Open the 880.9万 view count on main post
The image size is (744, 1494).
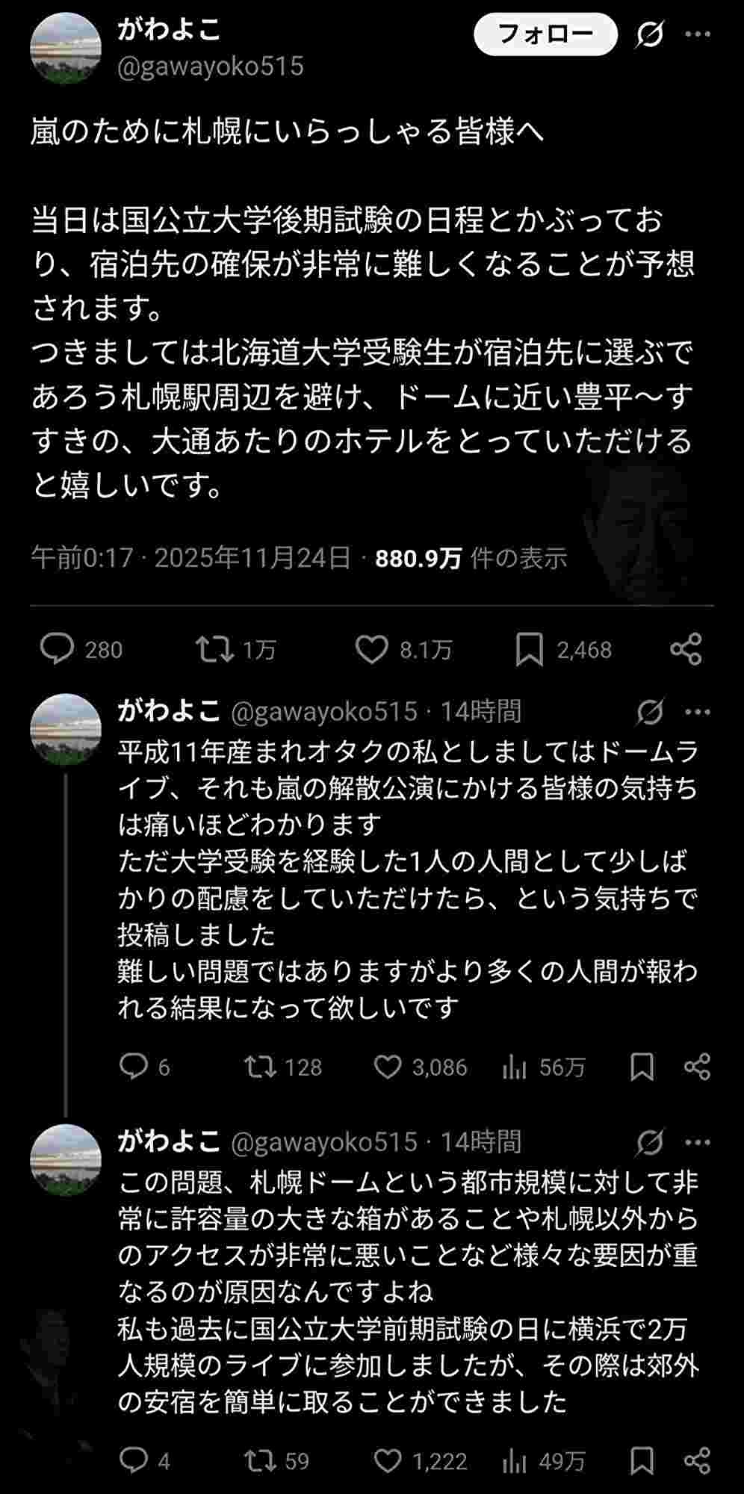click(418, 558)
